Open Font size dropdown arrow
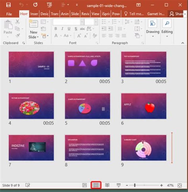This screenshot has width=188, height=192. [96, 22]
